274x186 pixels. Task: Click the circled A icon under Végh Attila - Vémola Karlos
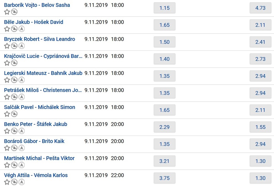point(21,182)
